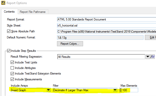Click the Report Format label

pyautogui.click(x=16, y=19)
